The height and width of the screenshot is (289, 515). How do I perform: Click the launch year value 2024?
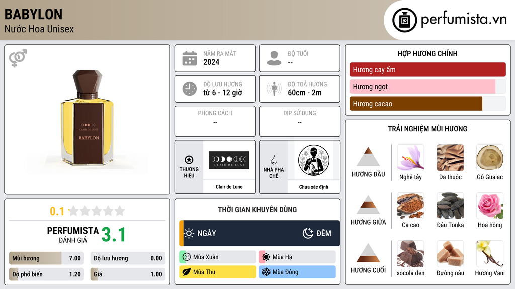click(211, 62)
